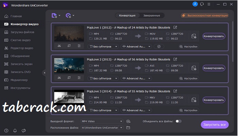
Task: Open Записать DVD in sidebar
Action: (x=17, y=72)
